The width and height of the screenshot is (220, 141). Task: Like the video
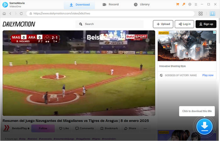(64, 128)
